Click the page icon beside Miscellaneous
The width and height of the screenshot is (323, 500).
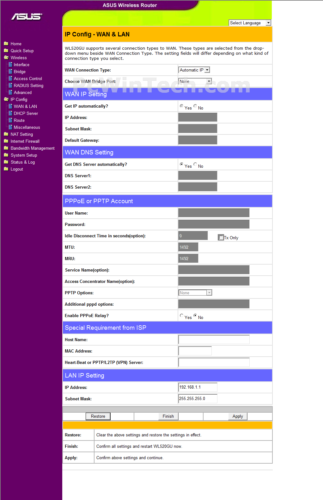[x=10, y=127]
